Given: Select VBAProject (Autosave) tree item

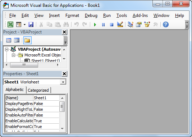Looking at the screenshot, I should 39,49.
